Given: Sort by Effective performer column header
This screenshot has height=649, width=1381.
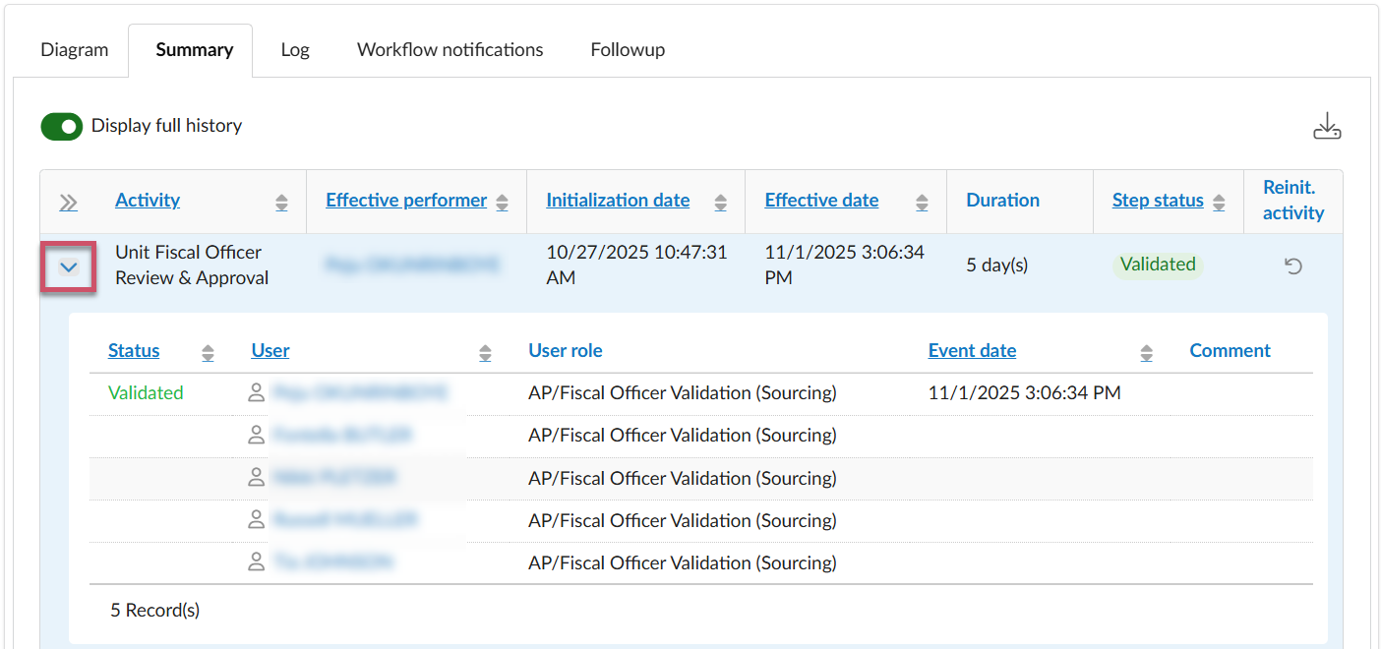Looking at the screenshot, I should pos(406,200).
